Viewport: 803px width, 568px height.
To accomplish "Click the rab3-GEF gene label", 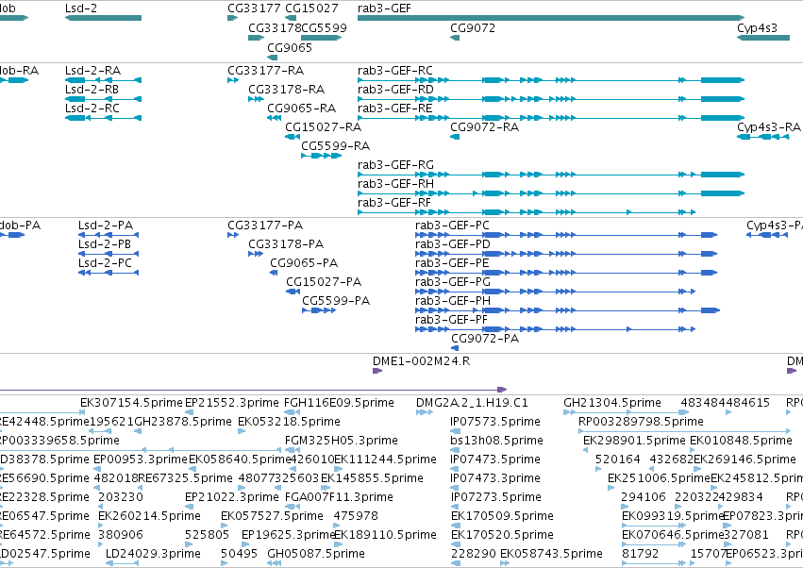I will click(x=384, y=8).
